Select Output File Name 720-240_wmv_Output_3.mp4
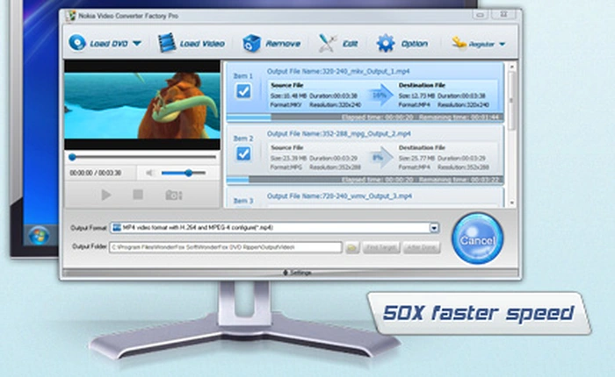The height and width of the screenshot is (377, 615). 339,196
